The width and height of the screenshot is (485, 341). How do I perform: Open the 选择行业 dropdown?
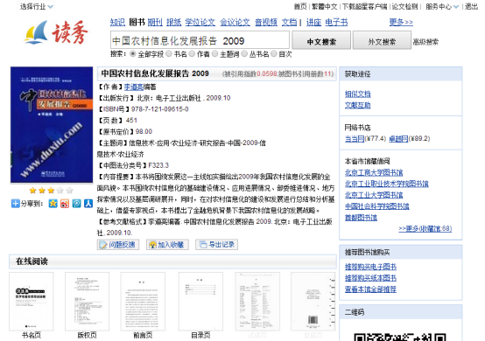pyautogui.click(x=36, y=6)
